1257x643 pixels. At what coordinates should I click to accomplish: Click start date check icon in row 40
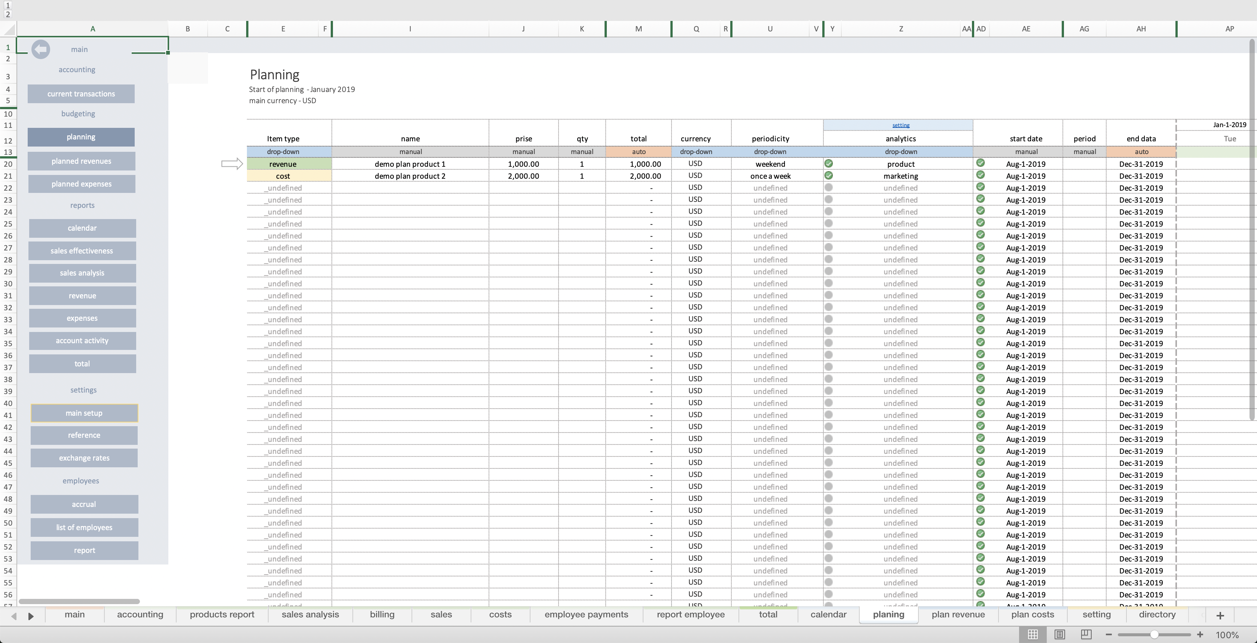pyautogui.click(x=980, y=402)
